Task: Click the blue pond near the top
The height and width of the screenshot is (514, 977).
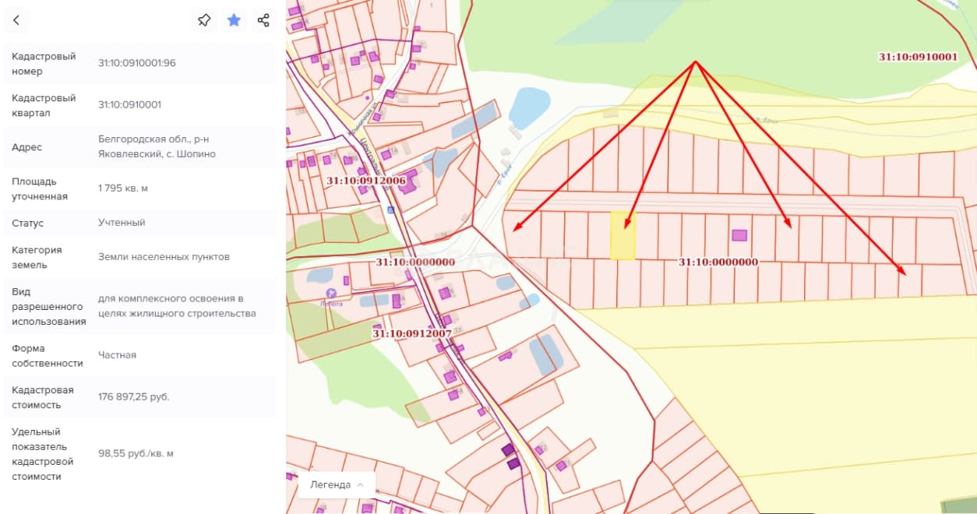Action: point(529,107)
